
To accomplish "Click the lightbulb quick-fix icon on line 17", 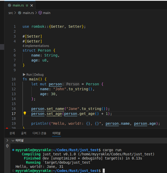I will [25, 113].
